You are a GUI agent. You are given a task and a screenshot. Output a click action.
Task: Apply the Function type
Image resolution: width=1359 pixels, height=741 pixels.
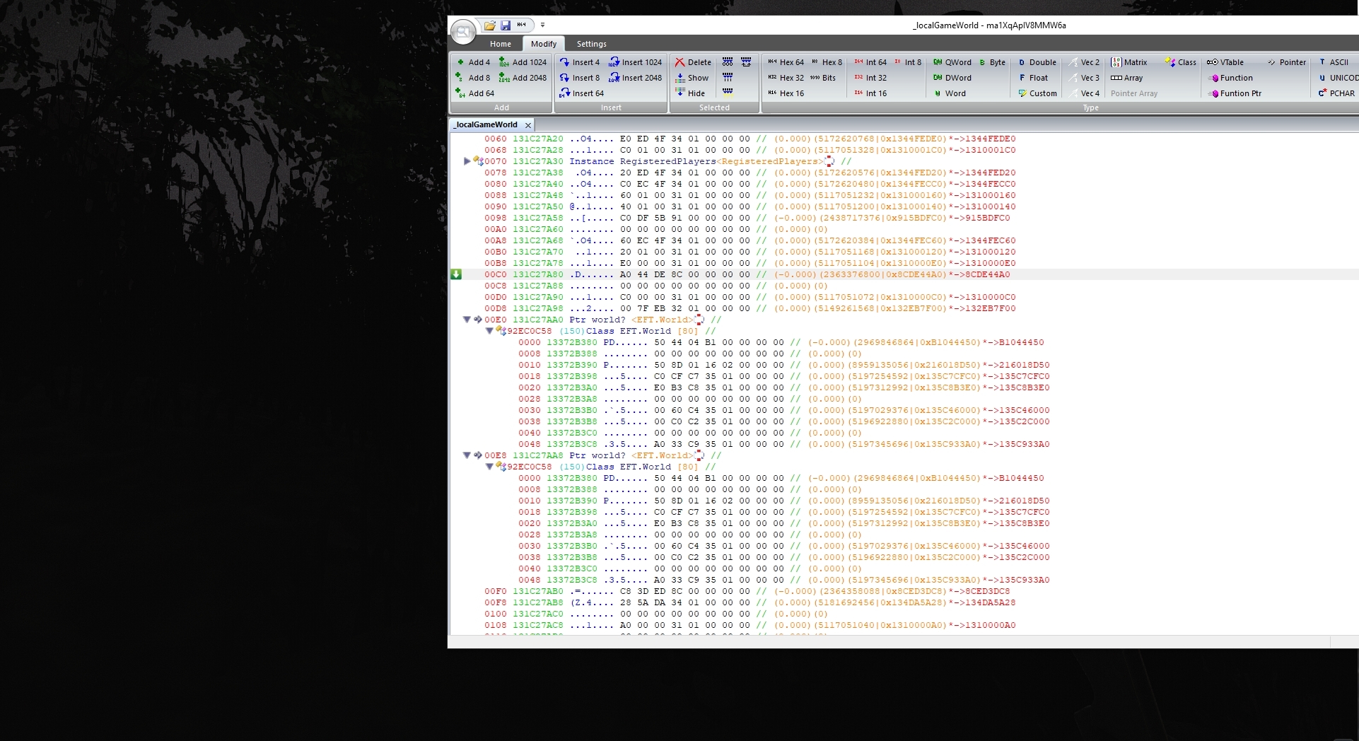(x=1230, y=78)
